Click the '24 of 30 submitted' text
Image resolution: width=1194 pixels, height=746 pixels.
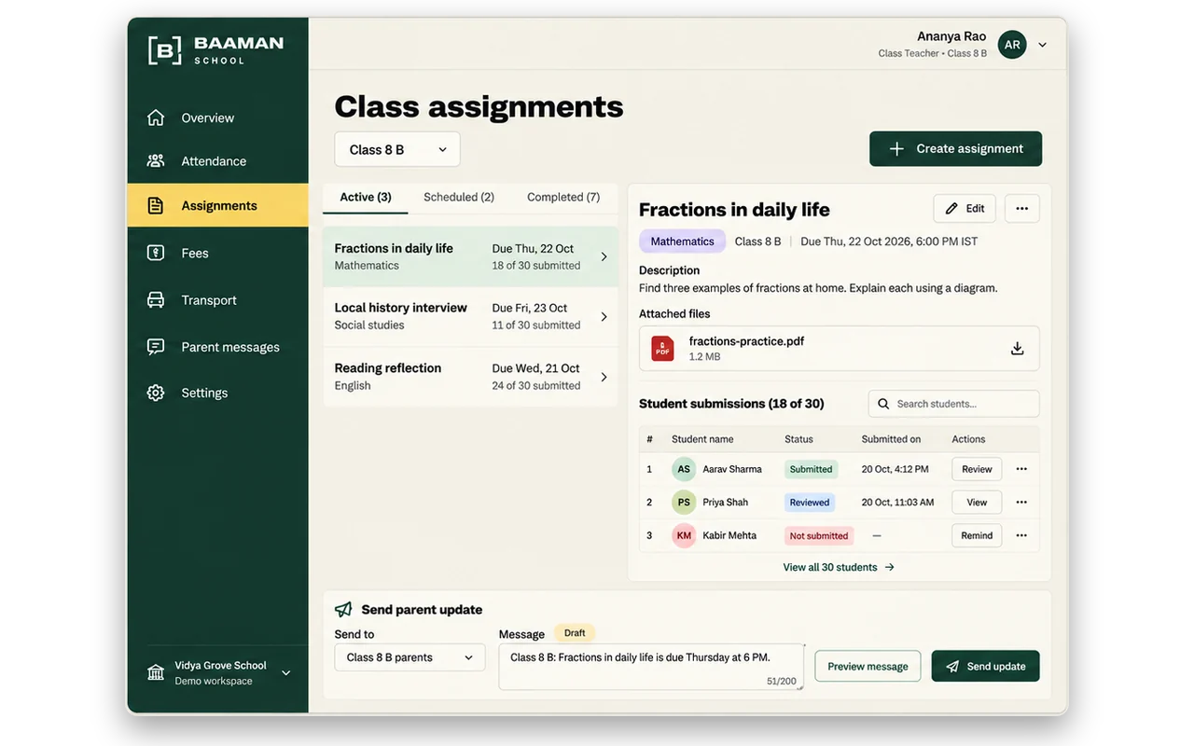536,386
